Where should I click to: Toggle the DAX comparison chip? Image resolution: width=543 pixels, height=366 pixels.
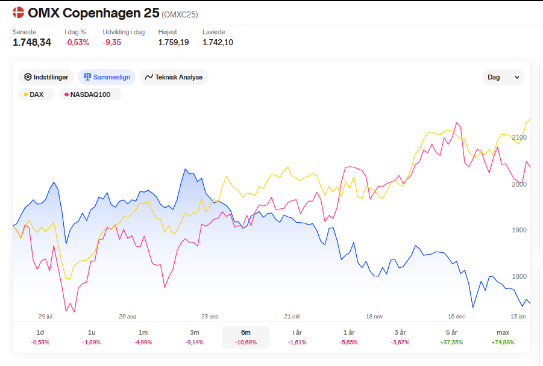click(36, 95)
